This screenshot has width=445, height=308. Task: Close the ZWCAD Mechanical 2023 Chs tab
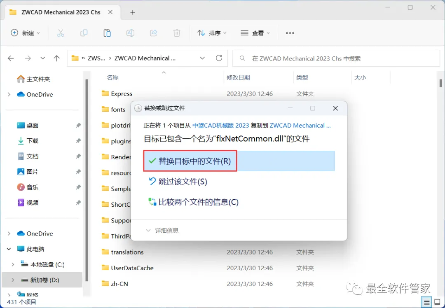110,12
